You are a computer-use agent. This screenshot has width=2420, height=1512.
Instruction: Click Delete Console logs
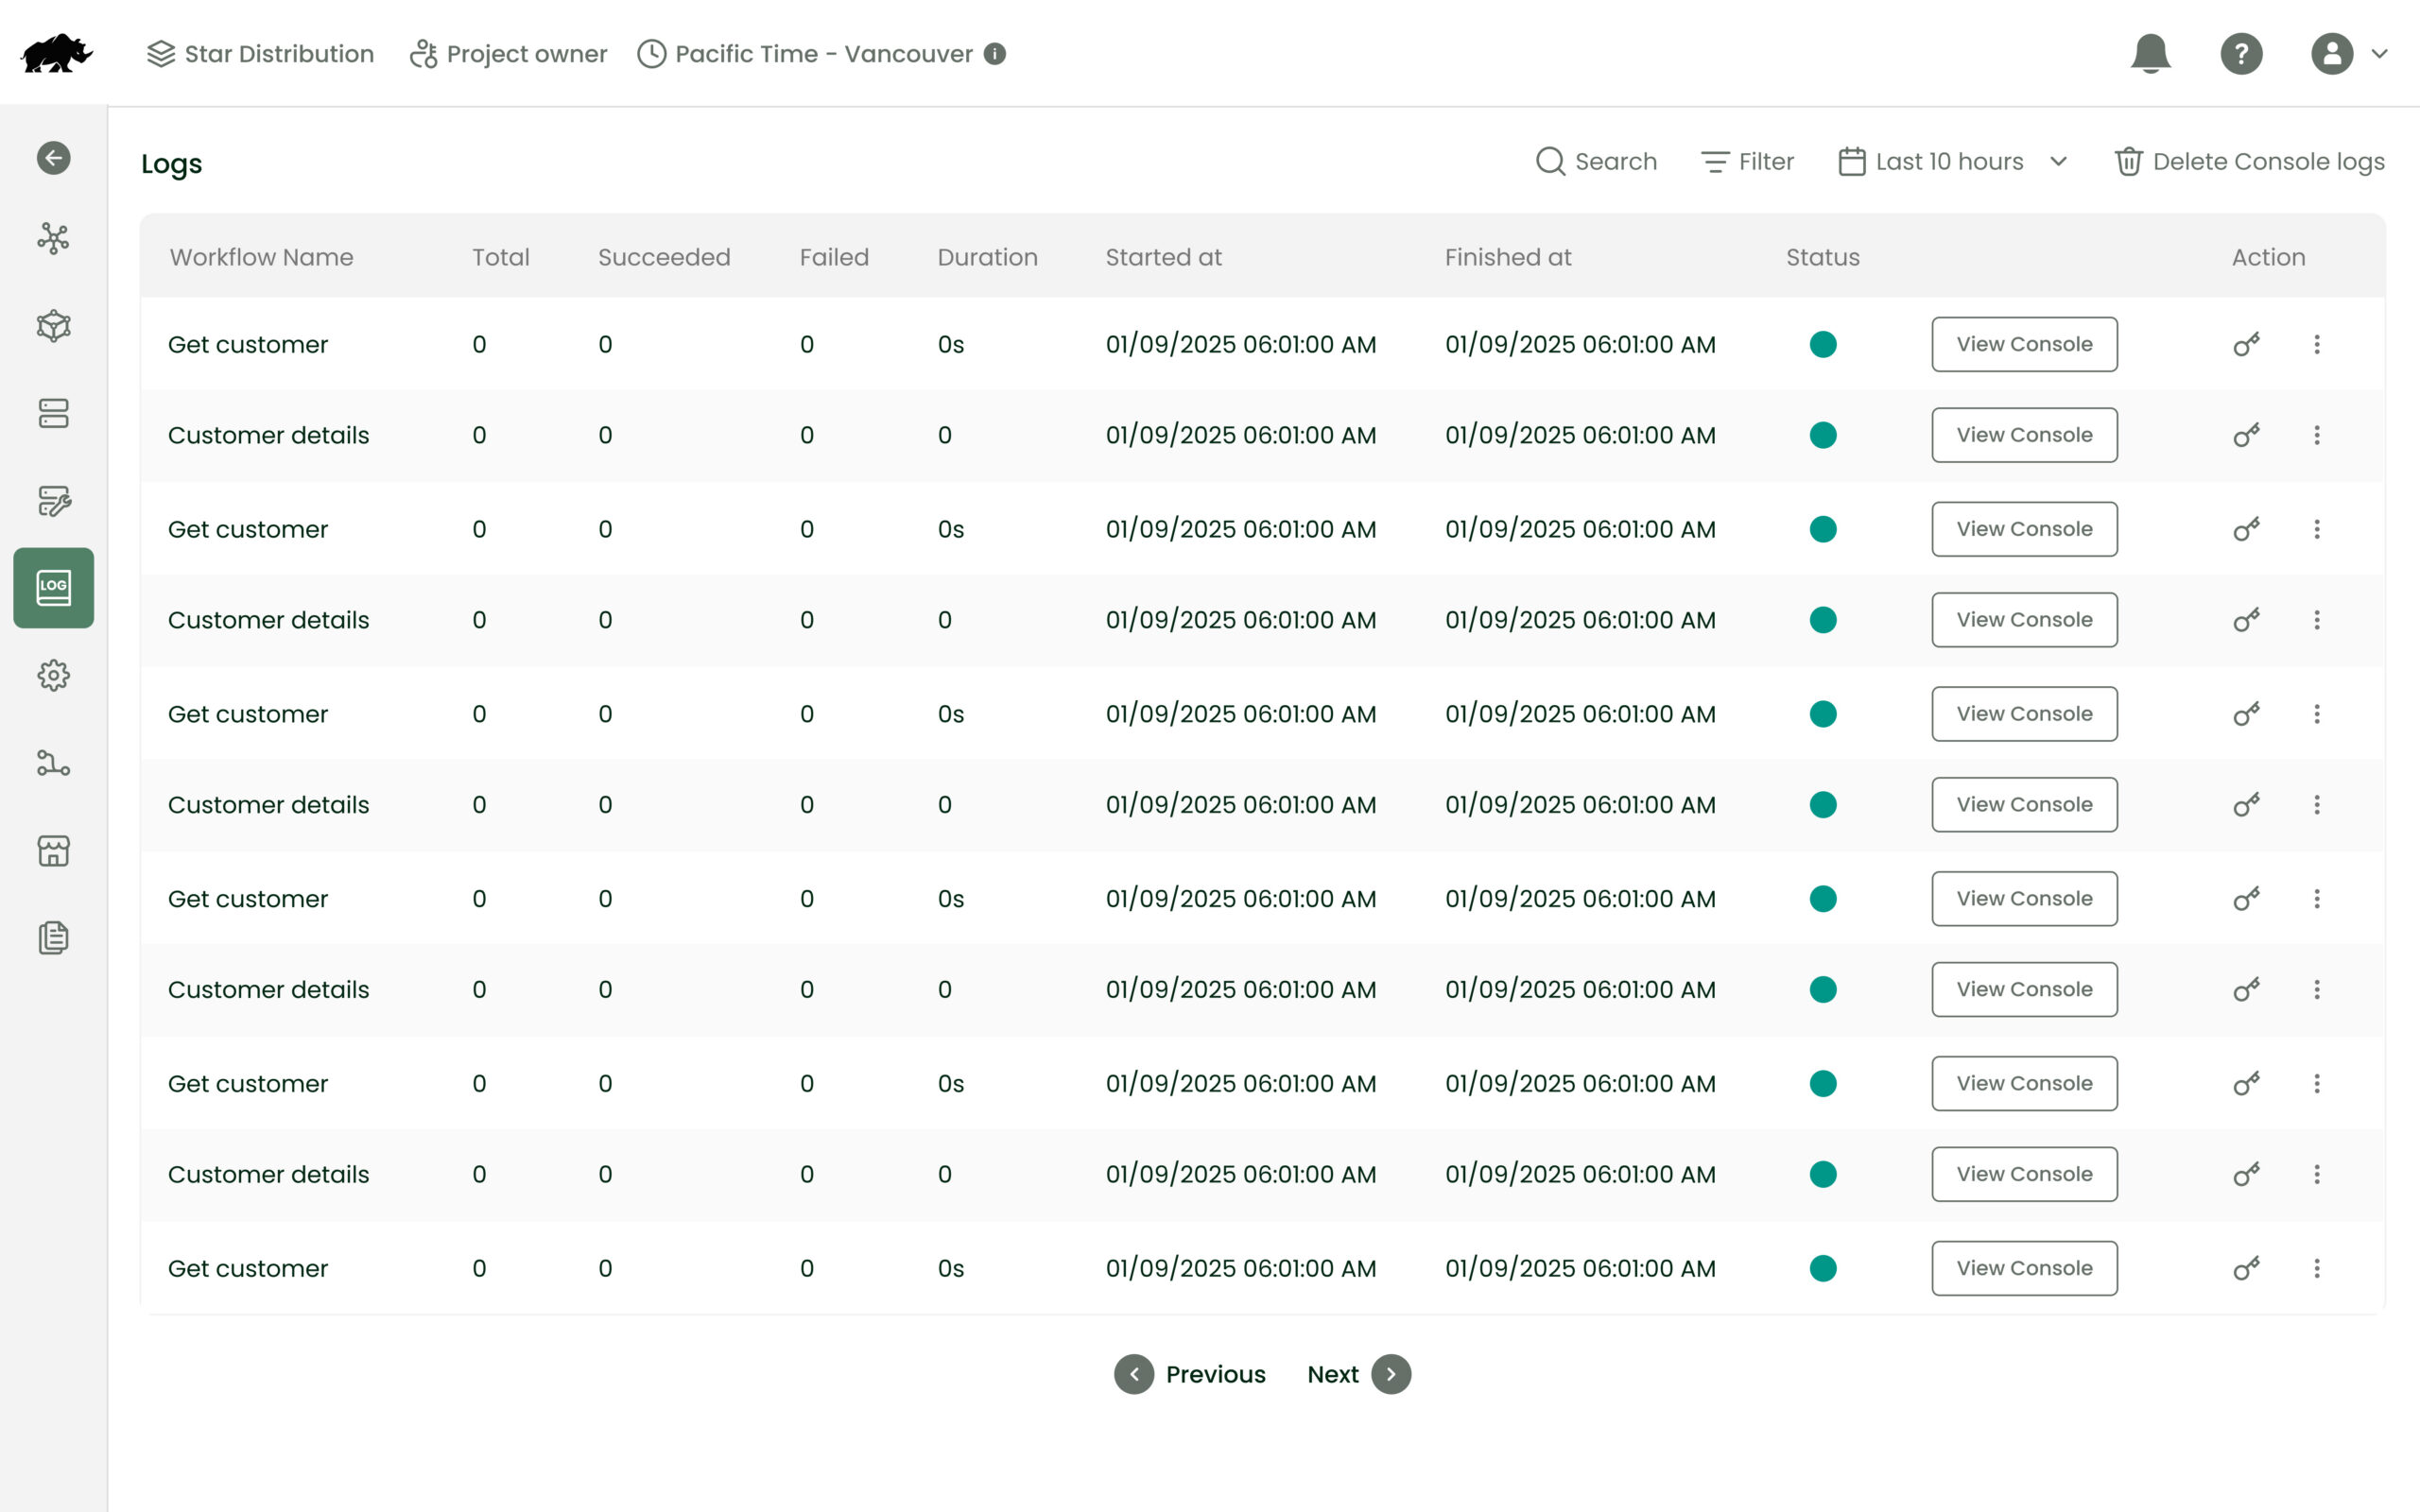pos(2249,162)
